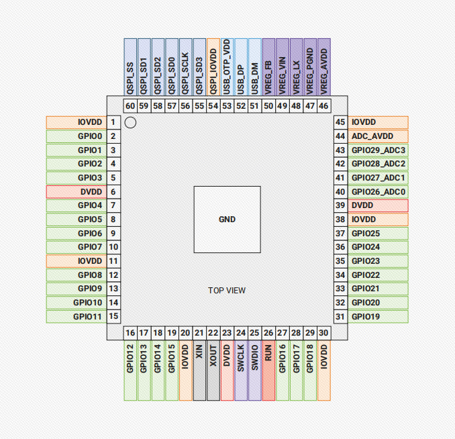Select the GPIO25 pin label
The image size is (455, 439).
[x=378, y=234]
